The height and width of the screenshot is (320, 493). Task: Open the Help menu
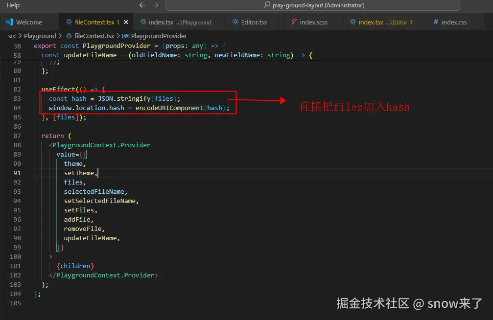click(x=13, y=5)
